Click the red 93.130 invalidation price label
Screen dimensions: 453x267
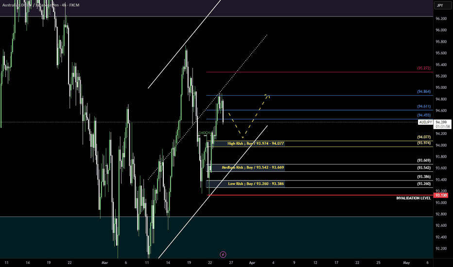coord(441,196)
